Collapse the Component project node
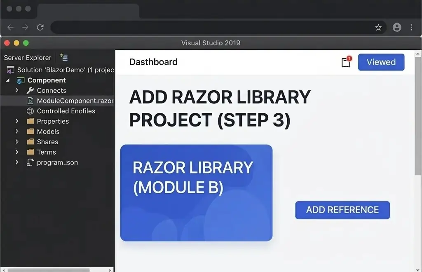 pos(8,80)
